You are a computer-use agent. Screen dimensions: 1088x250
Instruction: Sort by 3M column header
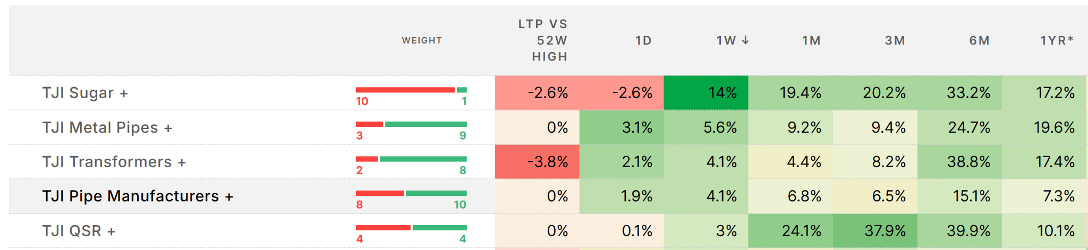(895, 40)
